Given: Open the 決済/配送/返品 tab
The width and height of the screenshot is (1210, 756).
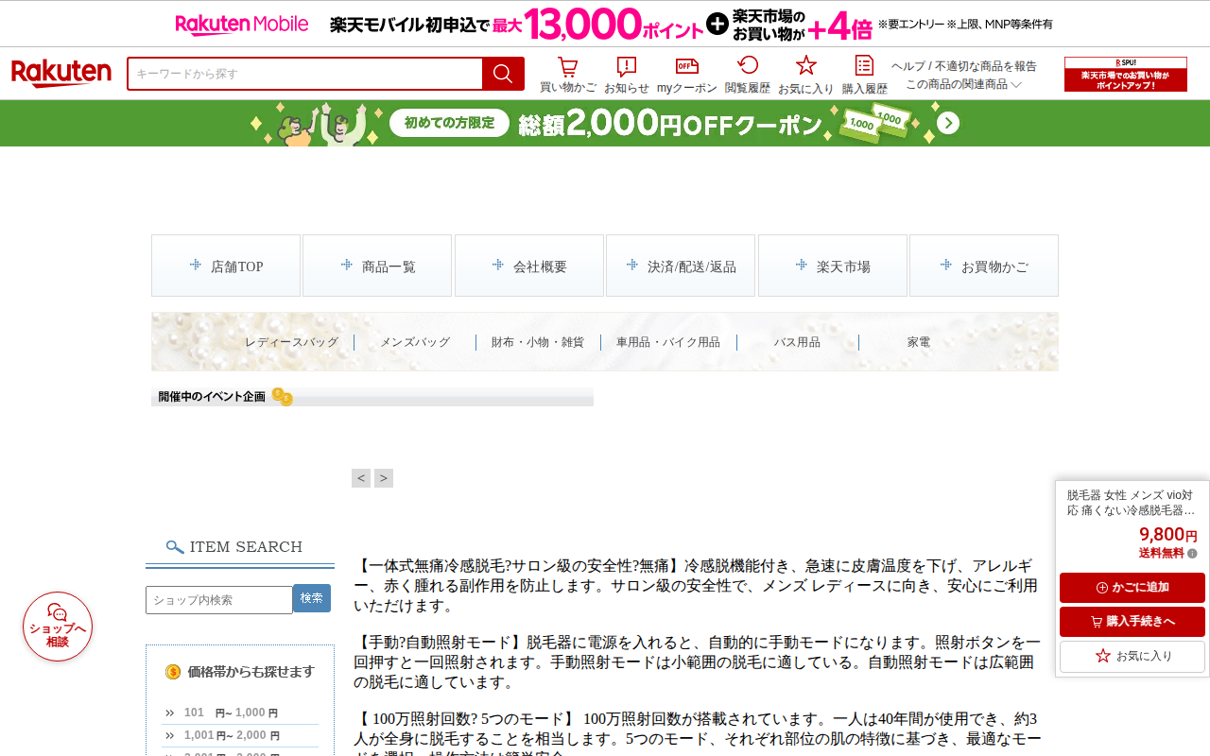Looking at the screenshot, I should coord(681,266).
